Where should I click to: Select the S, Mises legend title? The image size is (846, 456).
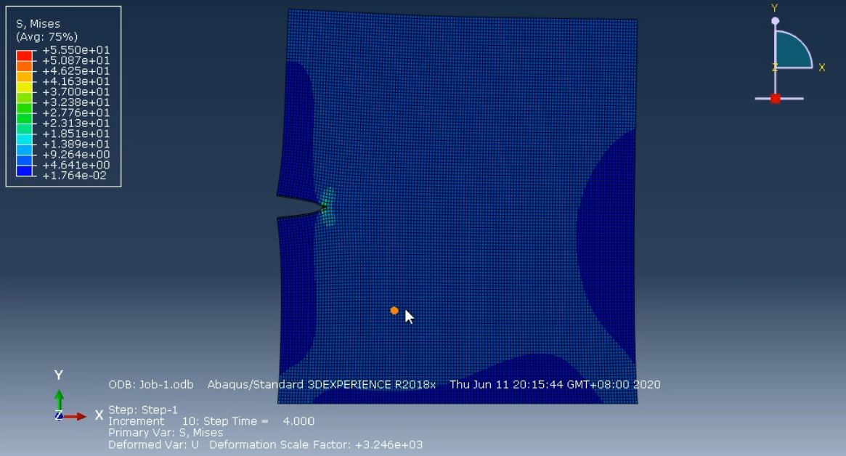(38, 24)
